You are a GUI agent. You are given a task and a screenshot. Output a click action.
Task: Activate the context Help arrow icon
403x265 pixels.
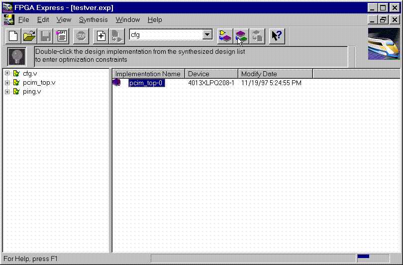(x=277, y=35)
